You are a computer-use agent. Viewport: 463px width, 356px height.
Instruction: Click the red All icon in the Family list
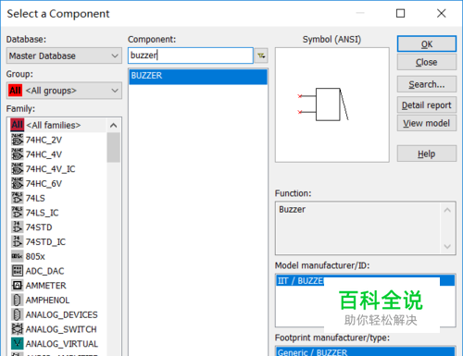pos(17,125)
